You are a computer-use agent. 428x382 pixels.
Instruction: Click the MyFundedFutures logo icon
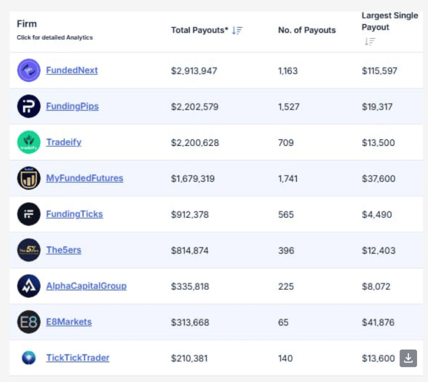[x=29, y=179]
